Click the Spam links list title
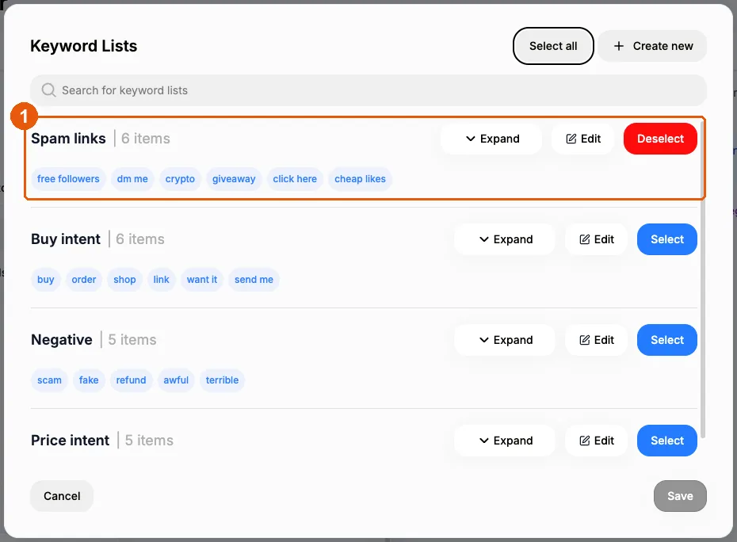The image size is (737, 542). point(68,139)
